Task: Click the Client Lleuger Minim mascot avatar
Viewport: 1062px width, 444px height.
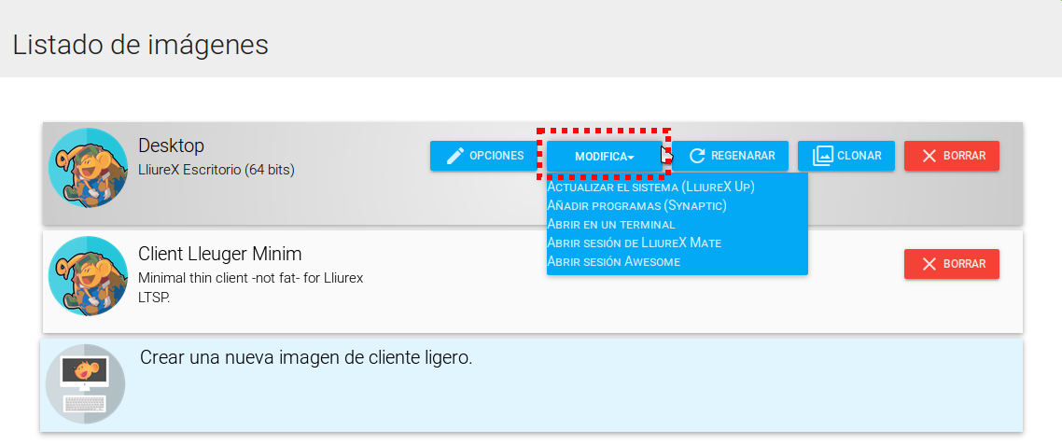Action: [x=88, y=276]
